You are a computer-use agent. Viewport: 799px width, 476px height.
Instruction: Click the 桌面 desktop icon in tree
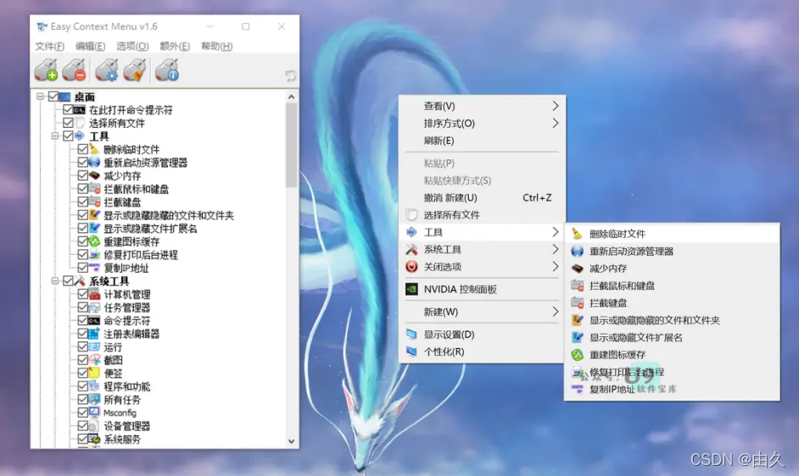pyautogui.click(x=64, y=97)
